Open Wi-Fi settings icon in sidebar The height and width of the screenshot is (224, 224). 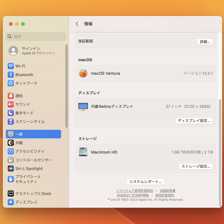[x=11, y=66]
